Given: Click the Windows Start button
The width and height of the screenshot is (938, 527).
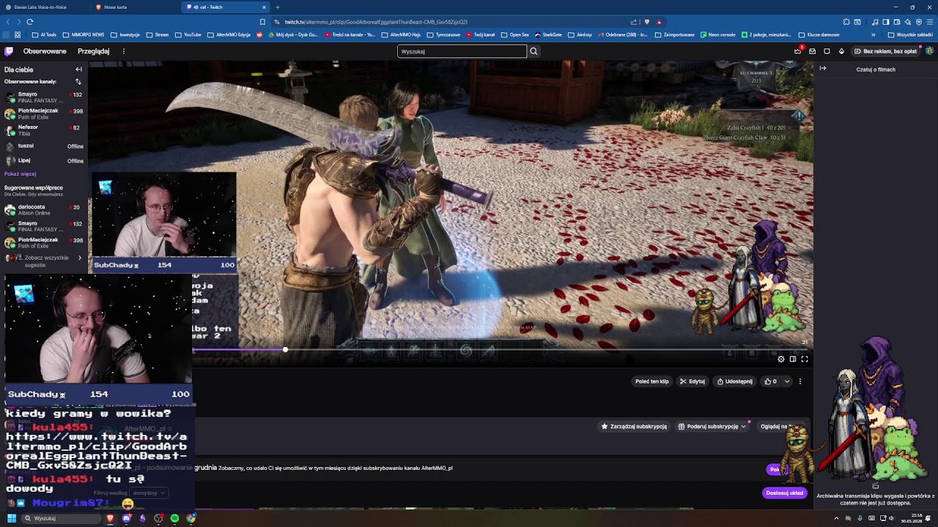Looking at the screenshot, I should (x=12, y=518).
